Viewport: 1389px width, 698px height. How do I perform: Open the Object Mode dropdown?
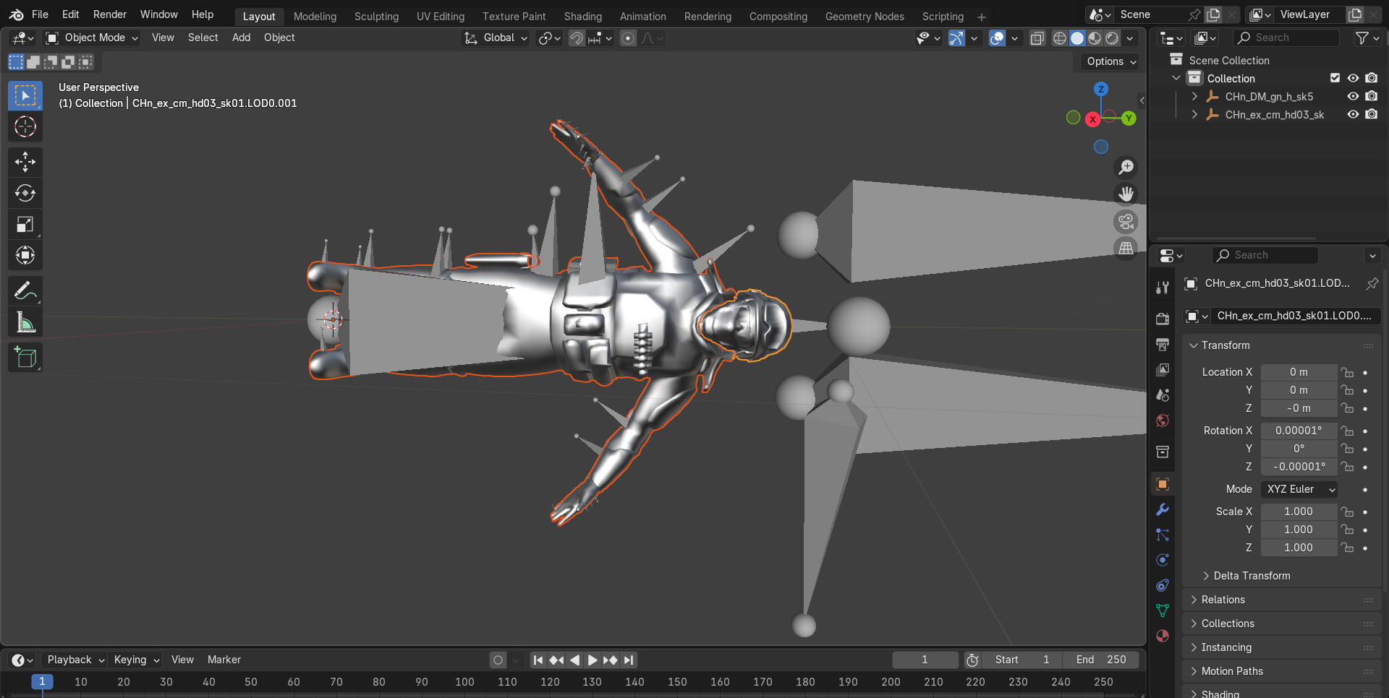pos(91,38)
